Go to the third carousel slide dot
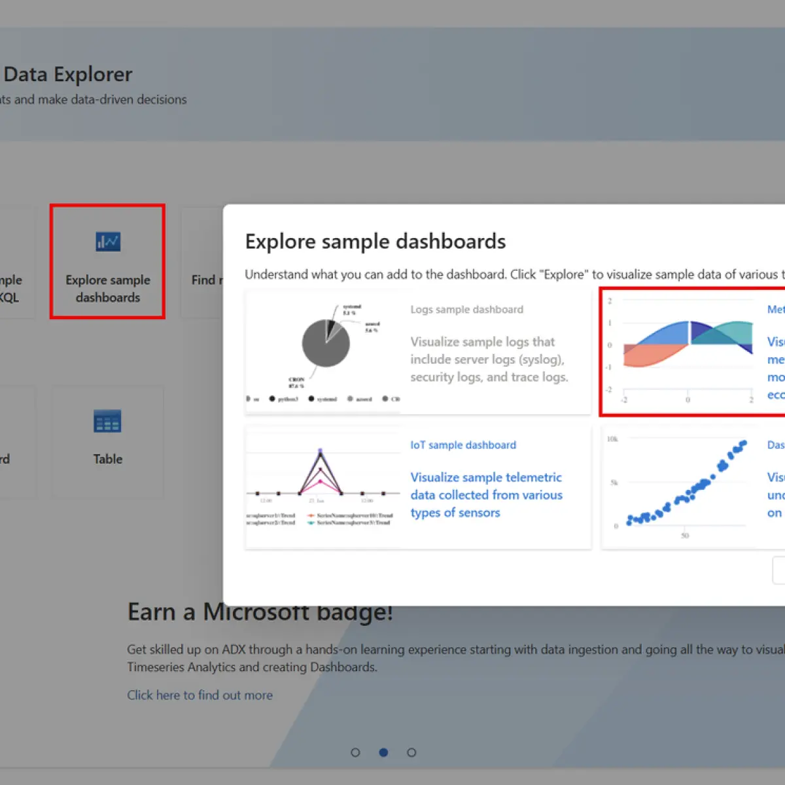The width and height of the screenshot is (785, 785). [411, 752]
